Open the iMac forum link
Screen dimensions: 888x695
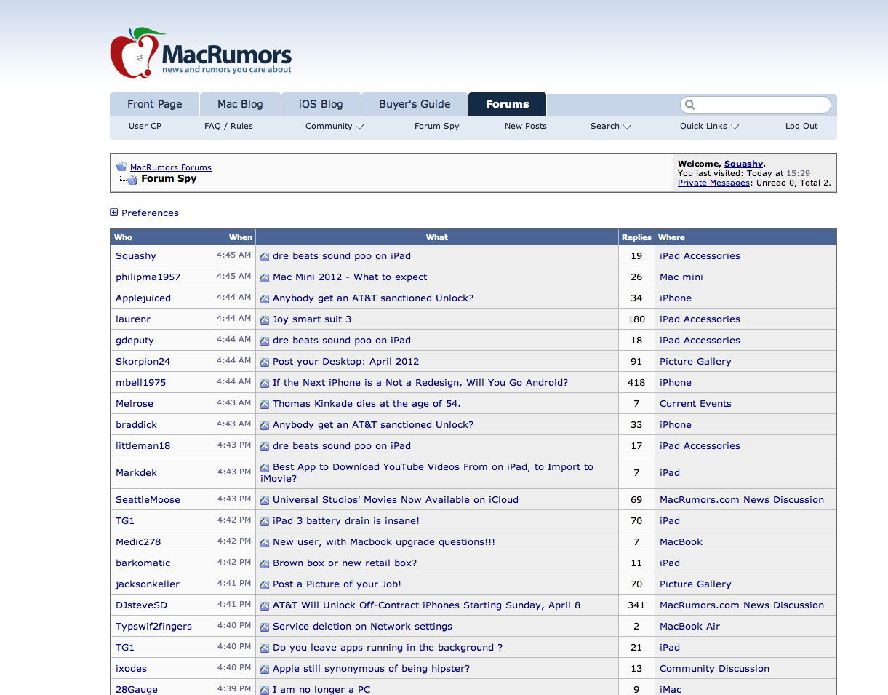pos(671,690)
